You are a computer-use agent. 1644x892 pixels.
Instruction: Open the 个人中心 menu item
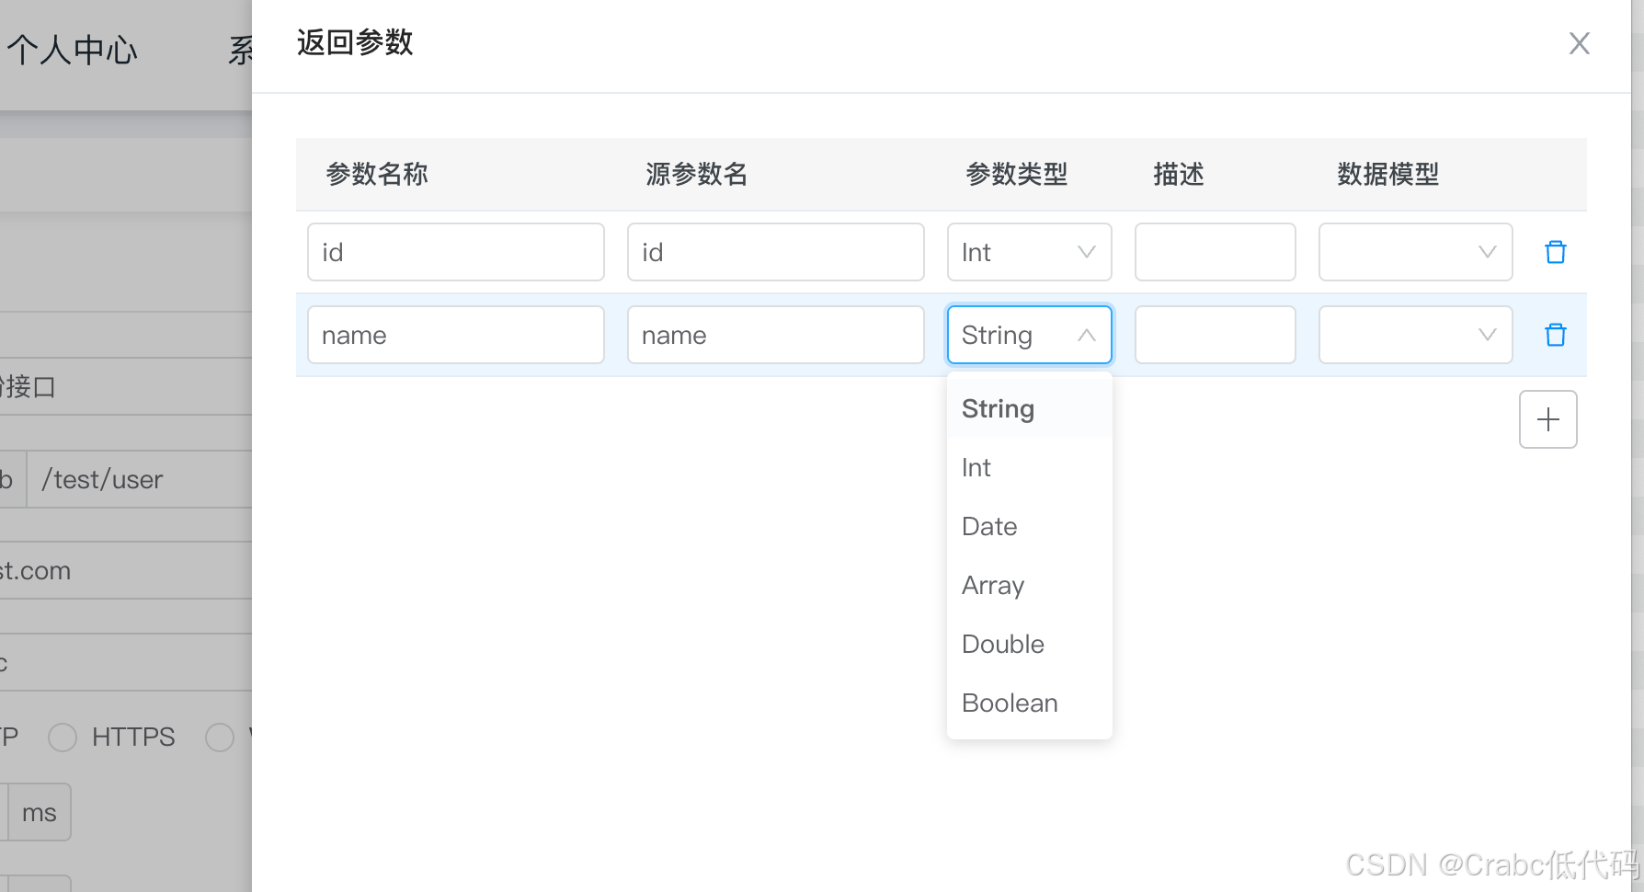coord(73,51)
